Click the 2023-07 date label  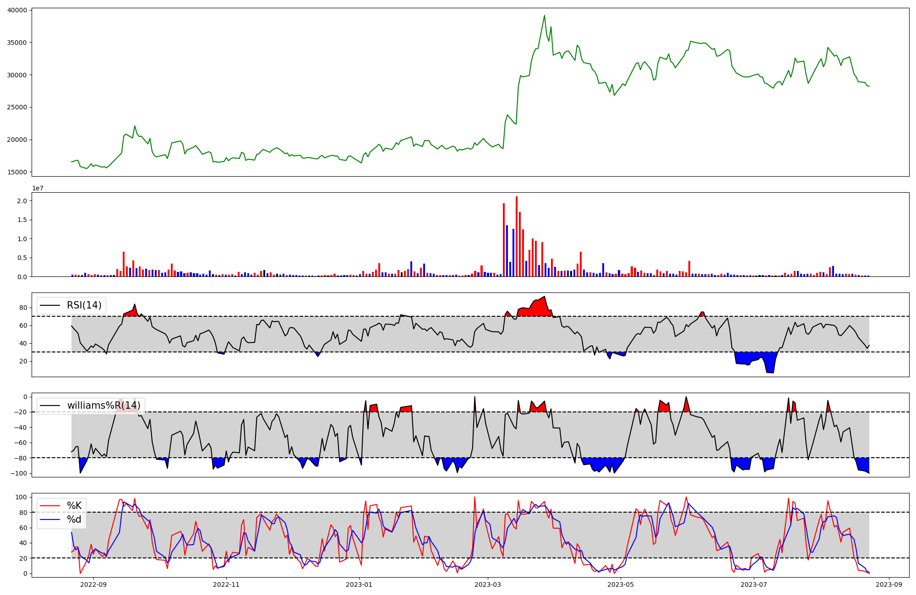point(753,584)
